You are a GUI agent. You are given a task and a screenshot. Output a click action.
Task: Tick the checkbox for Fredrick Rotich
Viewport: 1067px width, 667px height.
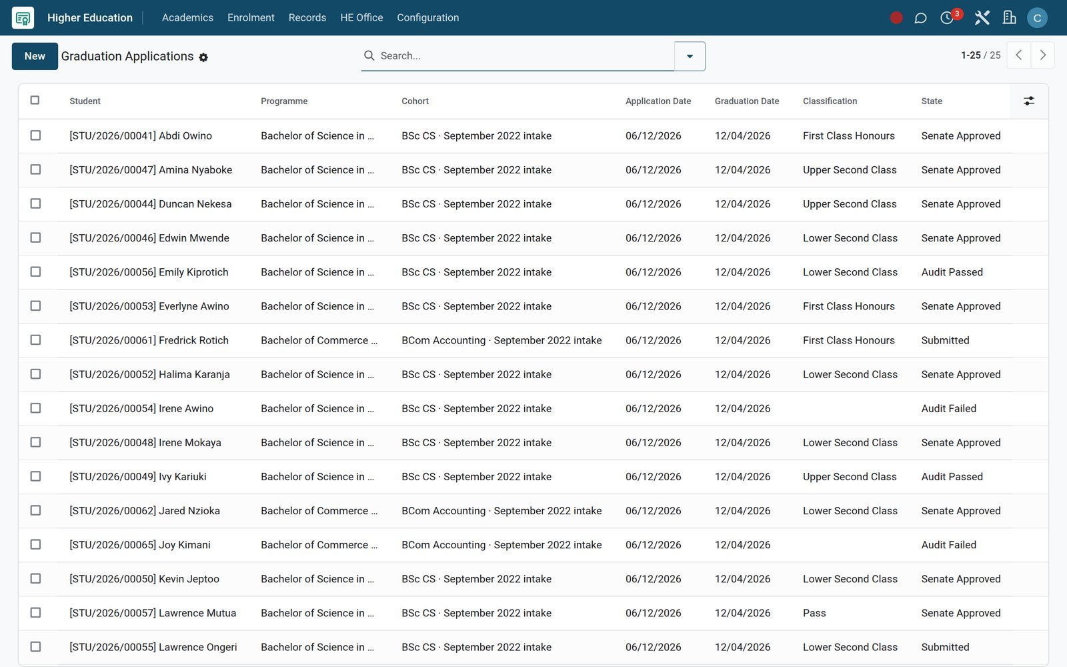tap(35, 340)
